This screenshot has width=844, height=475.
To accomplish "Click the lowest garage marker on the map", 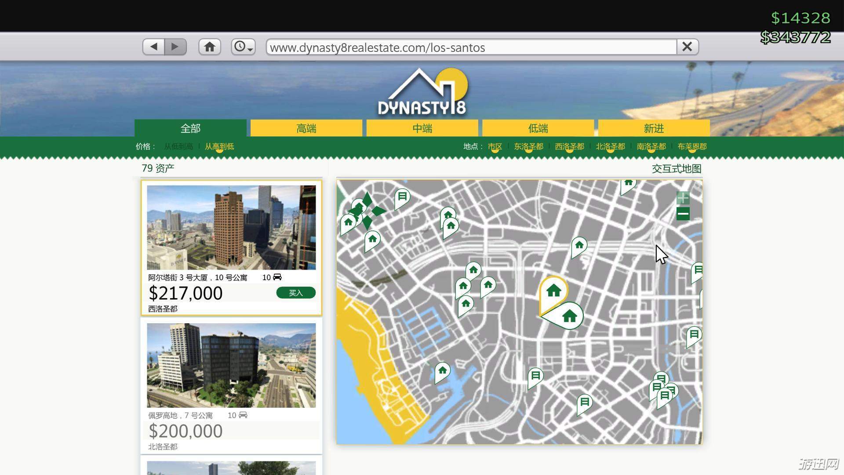I will (x=584, y=403).
